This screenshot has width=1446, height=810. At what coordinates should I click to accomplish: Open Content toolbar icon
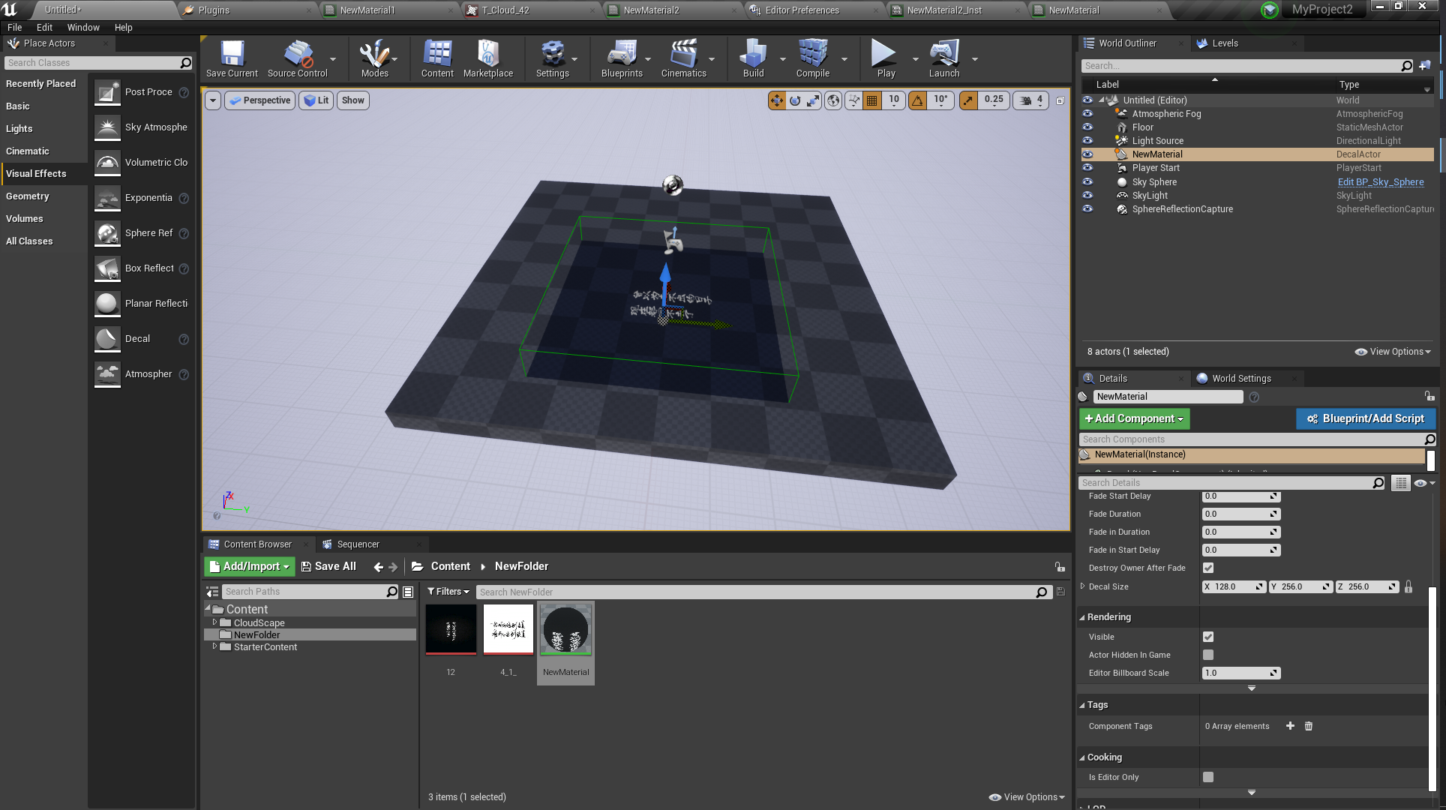[437, 59]
